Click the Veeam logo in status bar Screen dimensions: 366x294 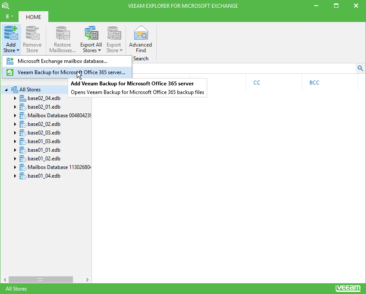click(348, 288)
